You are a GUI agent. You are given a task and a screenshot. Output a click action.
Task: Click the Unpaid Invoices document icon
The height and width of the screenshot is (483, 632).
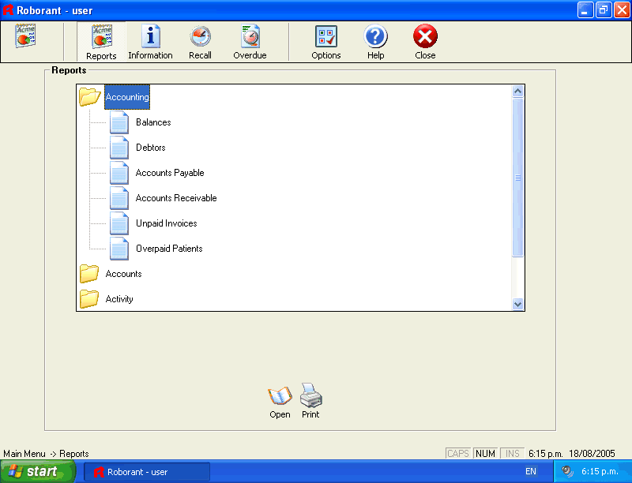click(119, 223)
